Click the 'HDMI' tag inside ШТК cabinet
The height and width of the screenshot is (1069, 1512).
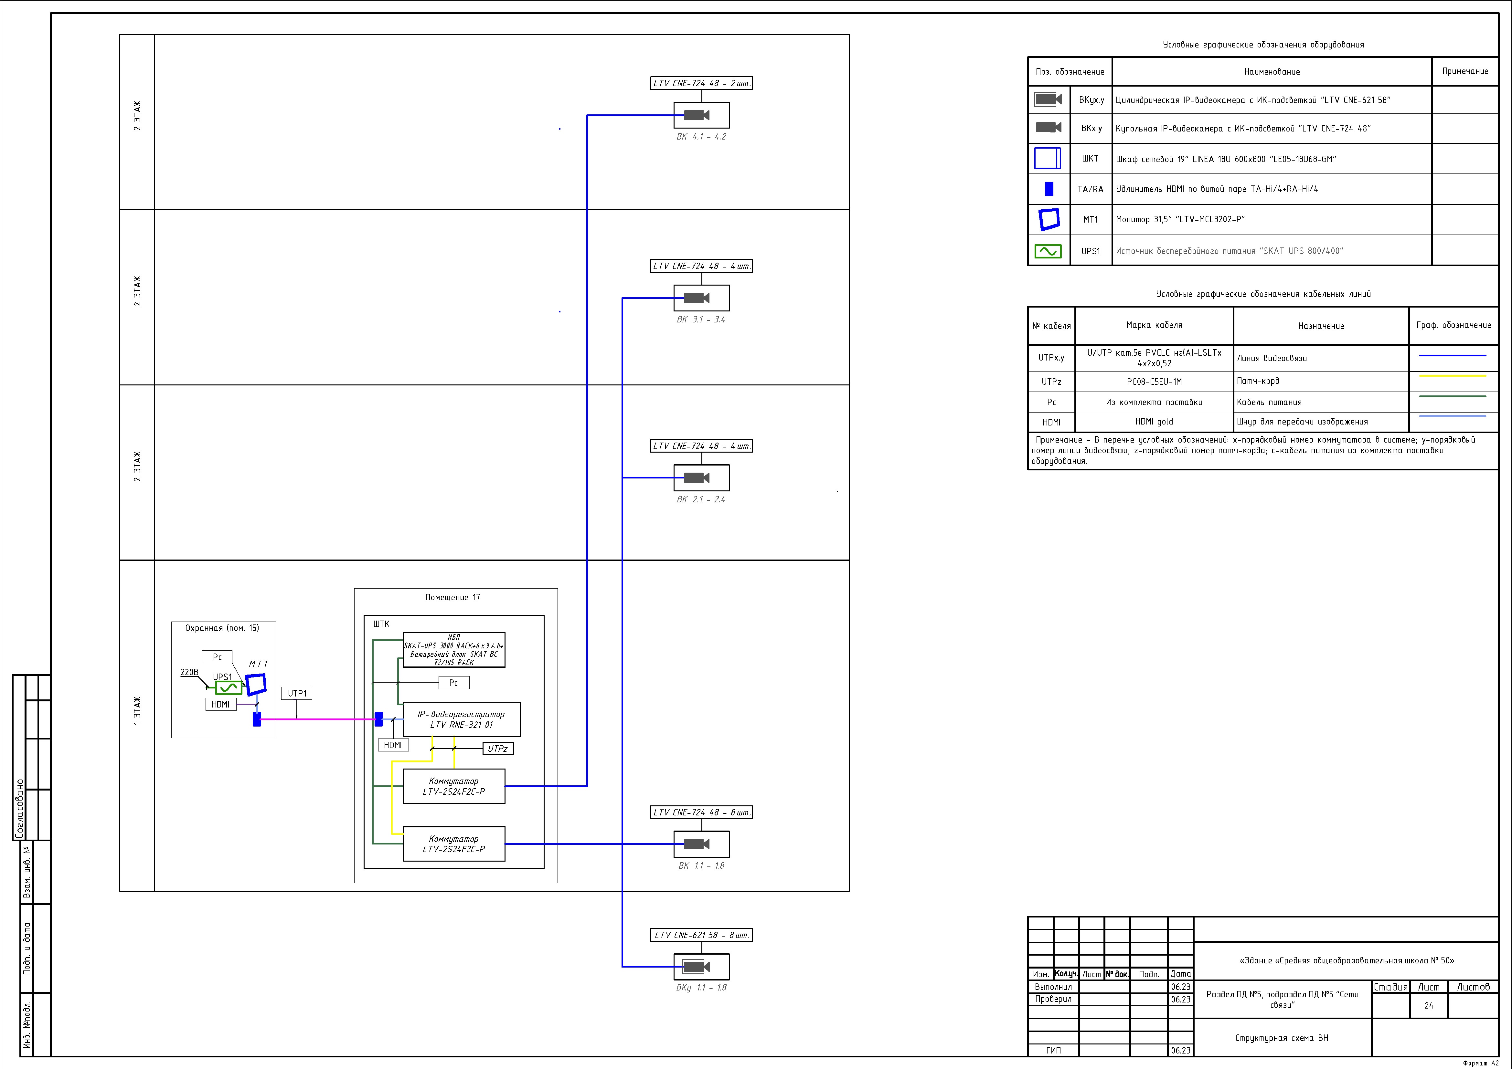393,745
